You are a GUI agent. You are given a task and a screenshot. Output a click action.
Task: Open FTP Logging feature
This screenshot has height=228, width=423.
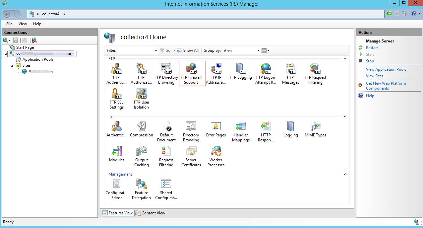click(241, 71)
